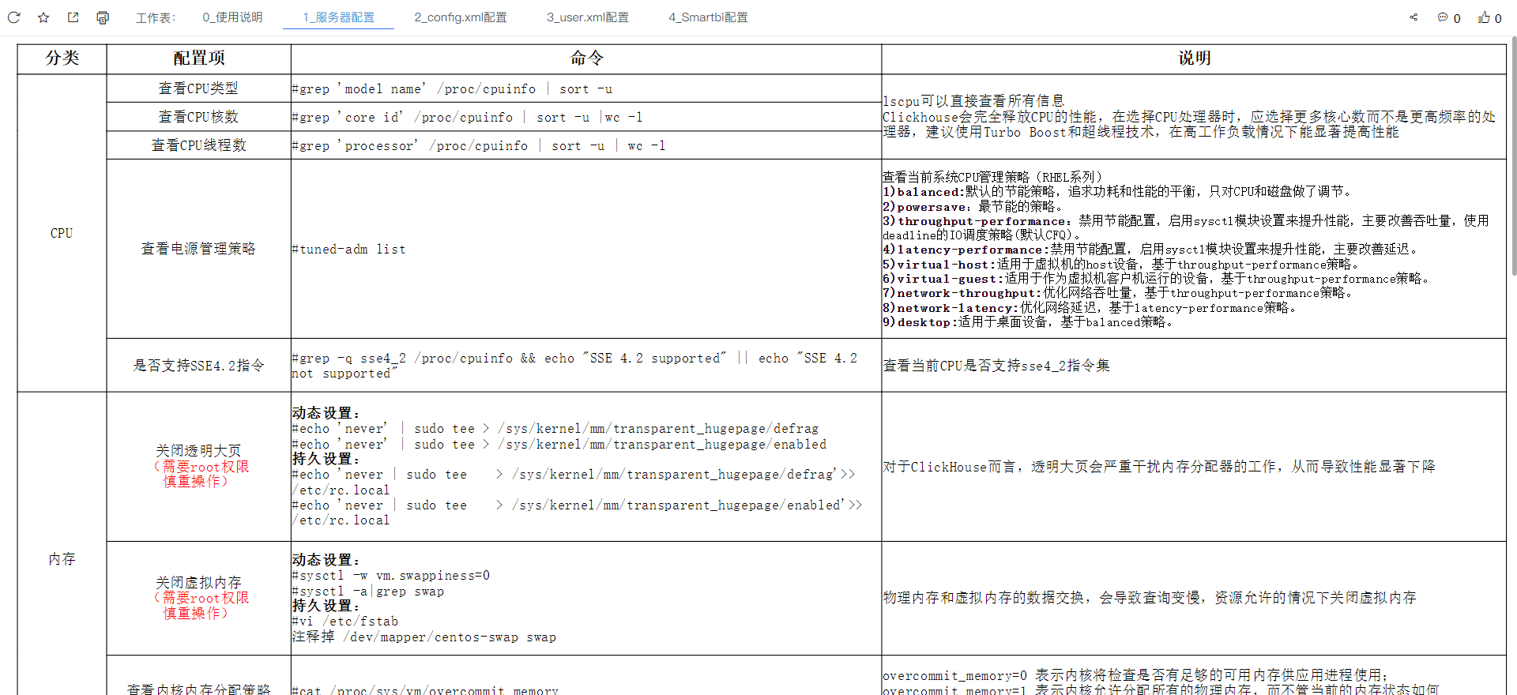Click the 工作表 label

pyautogui.click(x=156, y=17)
